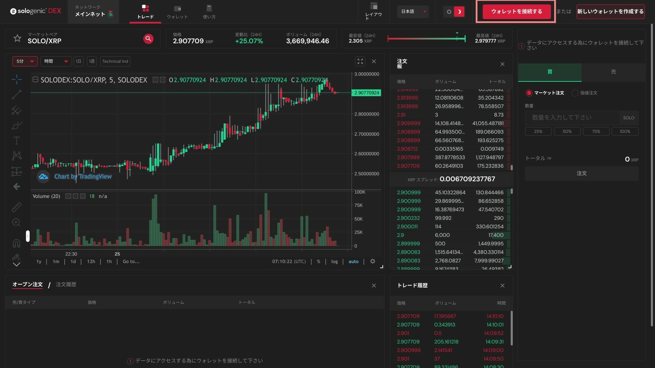Click the chart fullscreen icon
This screenshot has height=368, width=655.
(360, 61)
